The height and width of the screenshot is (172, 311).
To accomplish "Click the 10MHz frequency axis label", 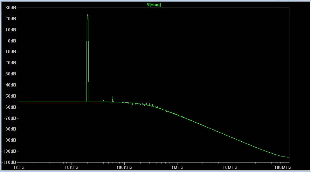I will [230, 168].
